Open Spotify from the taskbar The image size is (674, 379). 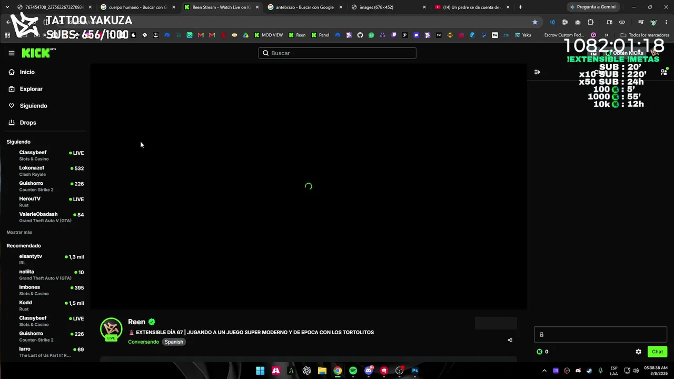tap(353, 371)
